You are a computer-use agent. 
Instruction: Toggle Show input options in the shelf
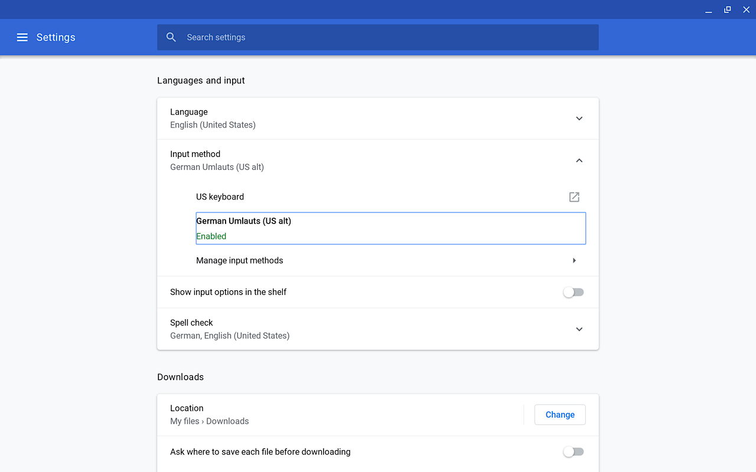573,292
